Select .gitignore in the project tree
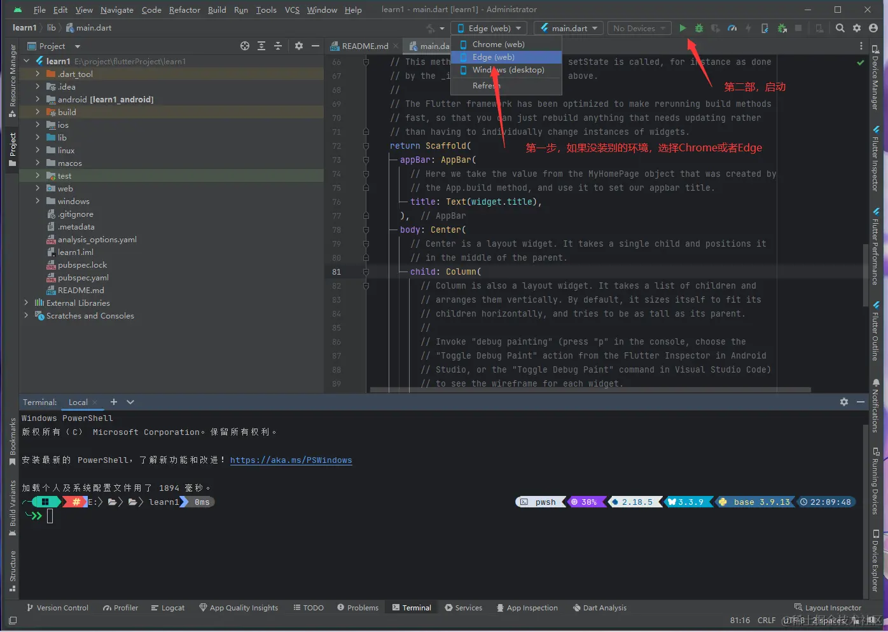 coord(75,214)
